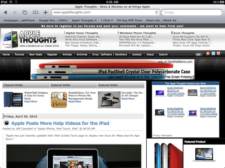Tap the Safari forward arrow

coord(15,12)
